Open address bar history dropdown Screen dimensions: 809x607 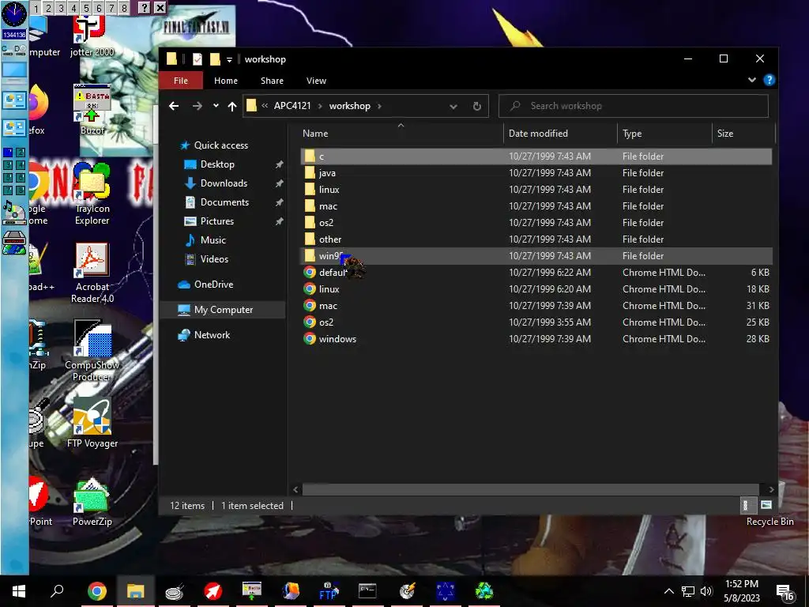pyautogui.click(x=453, y=107)
